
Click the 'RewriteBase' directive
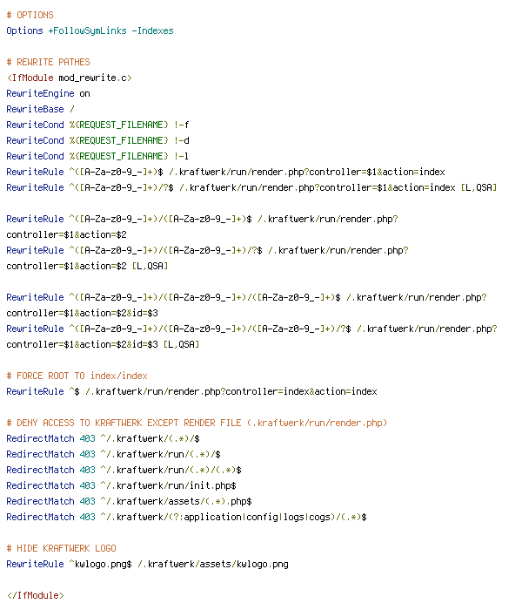pos(35,109)
